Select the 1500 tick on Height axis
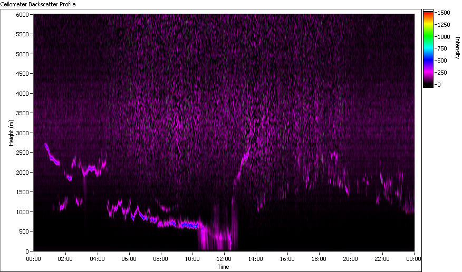462x272 pixels. (22, 192)
